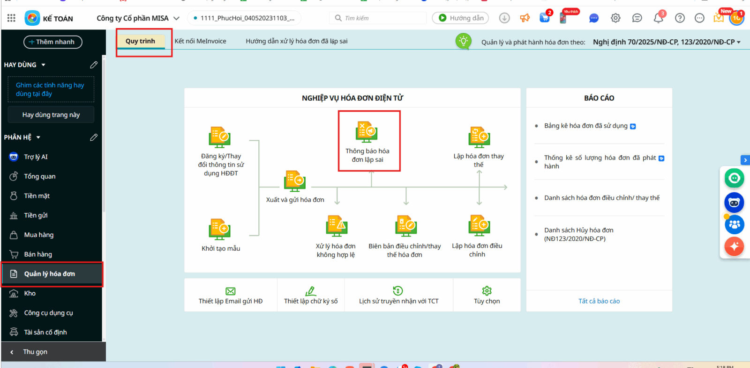This screenshot has height=368, width=750.
Task: Click the Lập hóa đơn điều chỉnh icon
Action: [479, 226]
